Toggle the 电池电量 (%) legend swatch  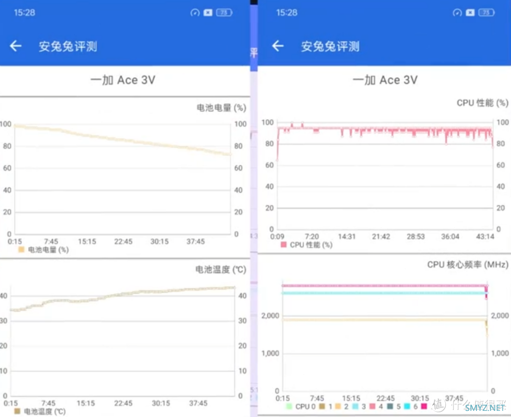(21, 249)
